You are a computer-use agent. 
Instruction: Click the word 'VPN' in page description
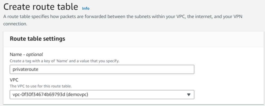[x=237, y=17]
